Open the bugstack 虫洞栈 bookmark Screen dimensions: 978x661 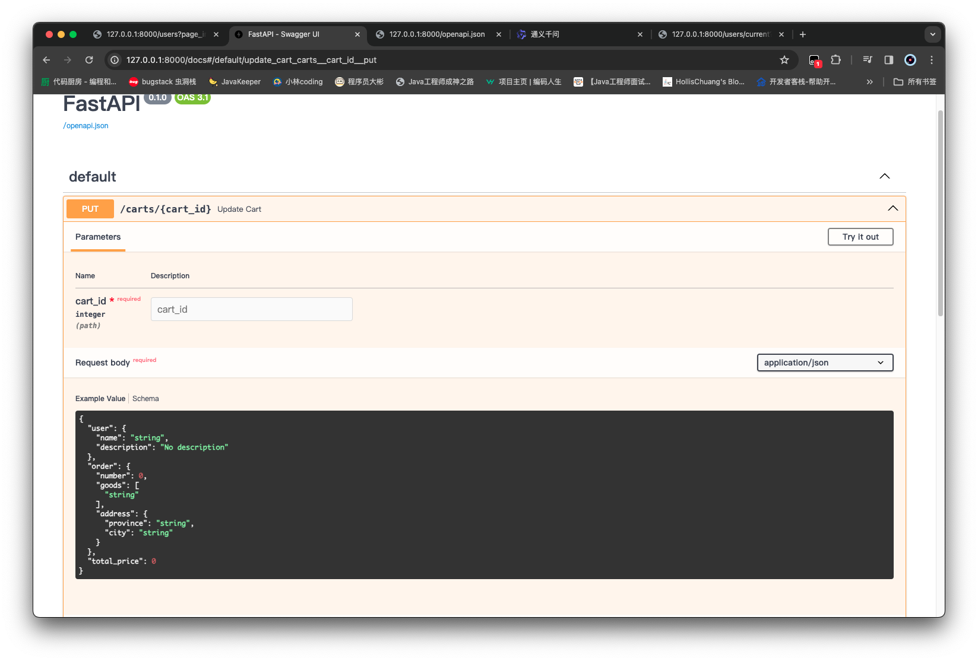coord(163,82)
